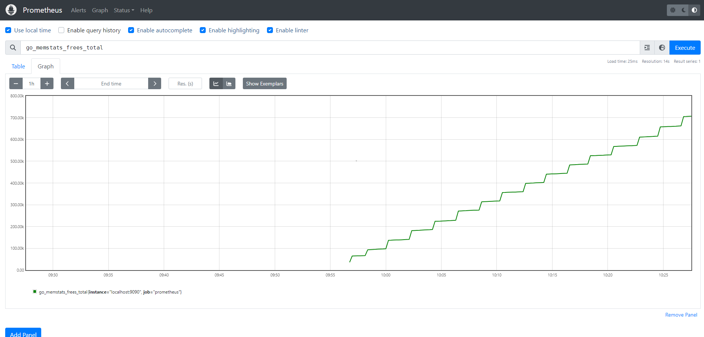The image size is (704, 337).
Task: Open the Graph page in navbar
Action: click(x=100, y=10)
